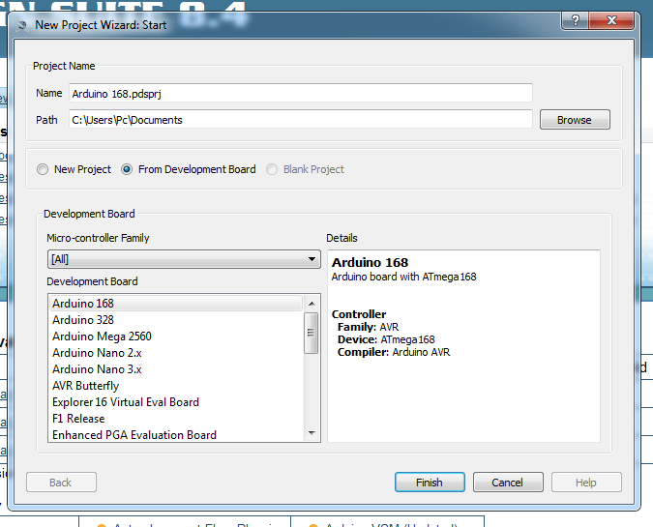
Task: Click the wizard icon in the title bar
Action: pyautogui.click(x=21, y=25)
